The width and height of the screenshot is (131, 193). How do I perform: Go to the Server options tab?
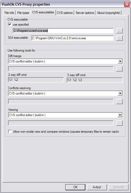click(x=85, y=13)
